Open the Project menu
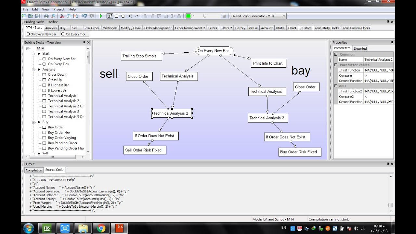 pos(59,9)
